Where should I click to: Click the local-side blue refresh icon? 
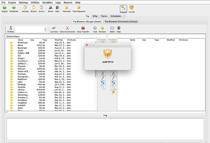pyautogui.click(x=103, y=83)
